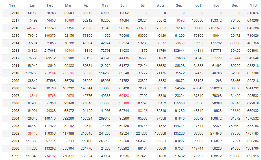Click the 204007 September 2001 cell
The image size is (261, 160).
[x=179, y=141]
